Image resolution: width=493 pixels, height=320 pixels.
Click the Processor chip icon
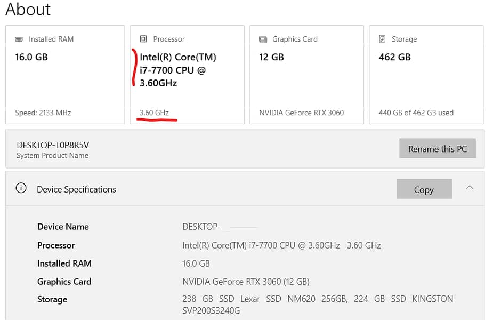click(143, 39)
